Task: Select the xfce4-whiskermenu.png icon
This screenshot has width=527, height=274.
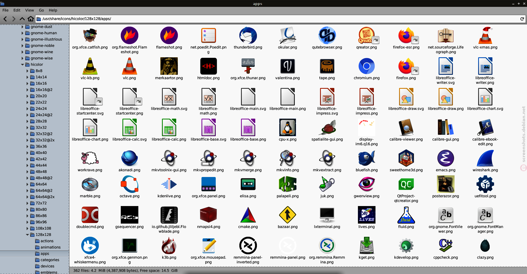Action: 90,246
